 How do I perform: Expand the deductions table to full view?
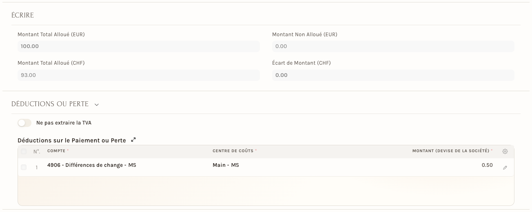(x=133, y=140)
